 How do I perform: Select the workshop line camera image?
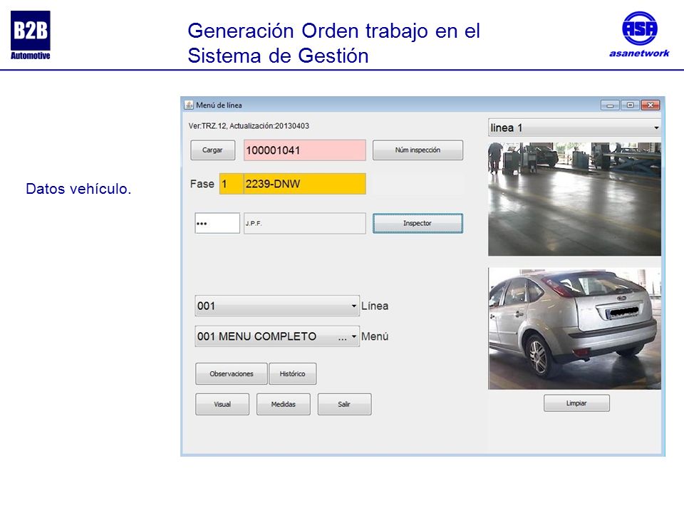click(574, 199)
